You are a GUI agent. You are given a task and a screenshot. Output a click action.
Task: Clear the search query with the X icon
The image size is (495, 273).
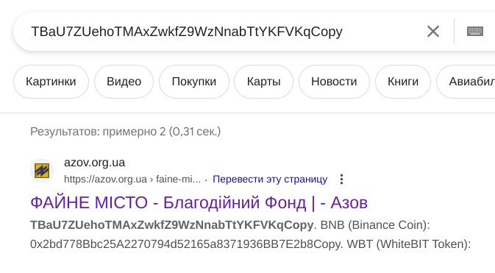pyautogui.click(x=432, y=32)
